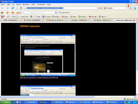Click the vertical scrollbar down arrow
138x104 pixels.
coord(137,95)
